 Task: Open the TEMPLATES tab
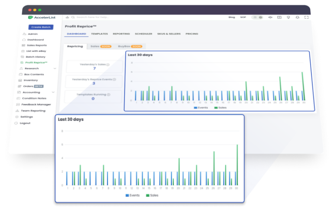99,34
